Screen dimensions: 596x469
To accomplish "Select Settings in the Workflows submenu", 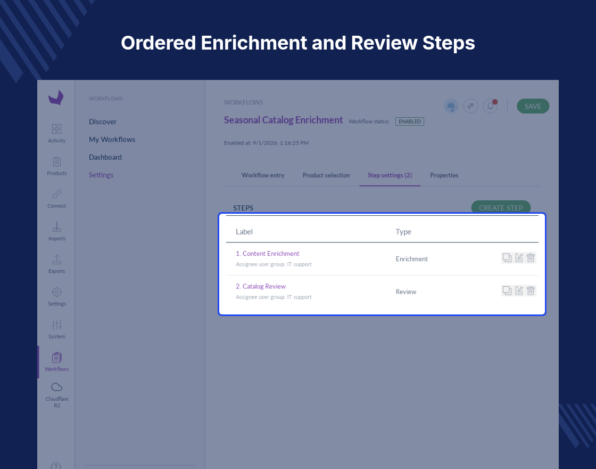I will 101,175.
